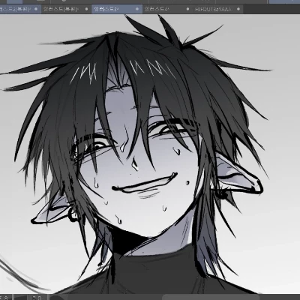Click the highlighted button in top-right command bar
Viewport: 300px width, 300px height.
pos(284,1)
